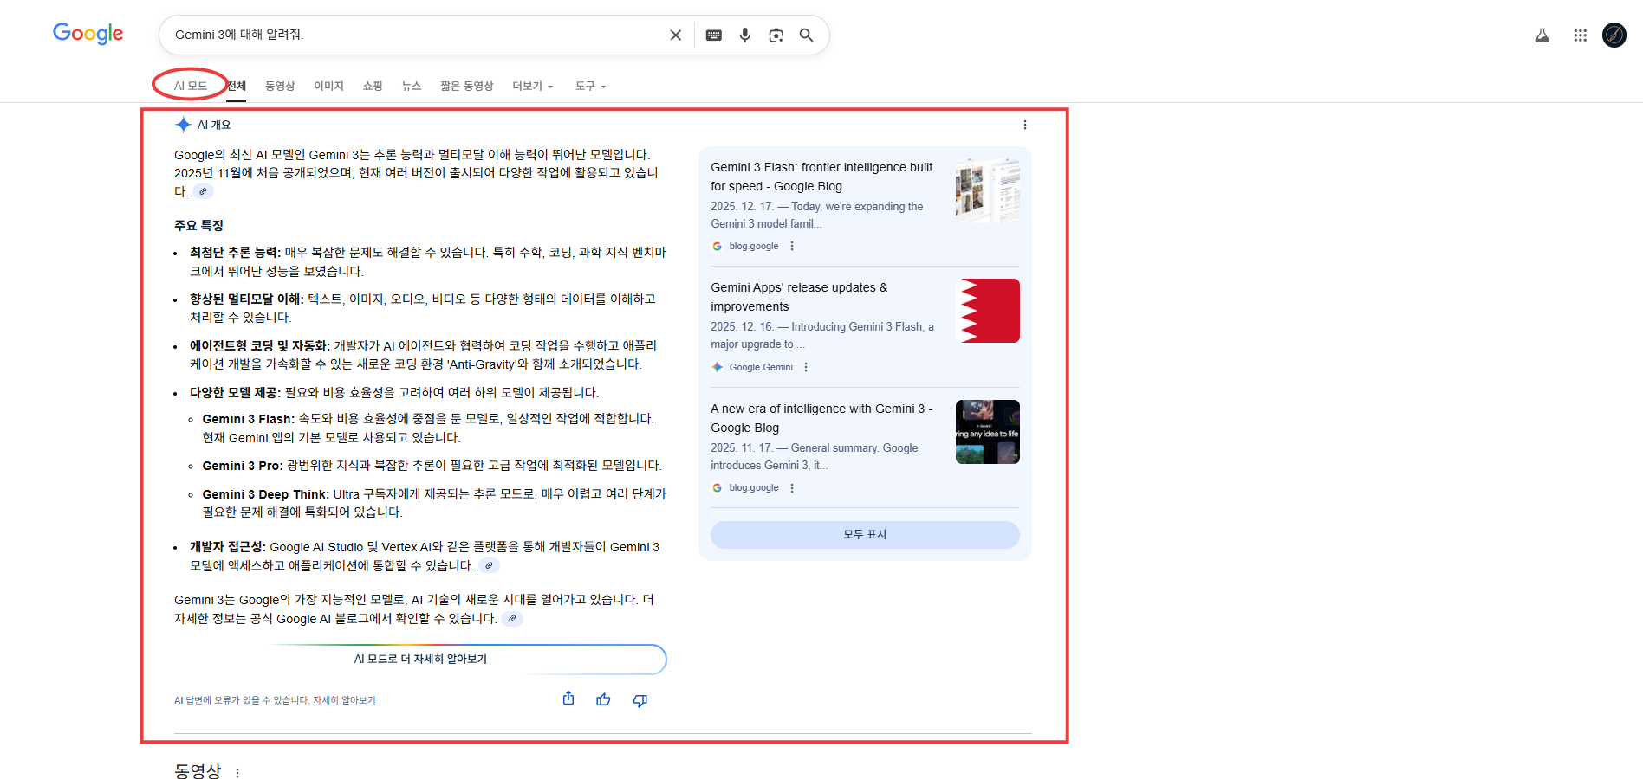This screenshot has height=779, width=1643.
Task: Click 모두 표시 button
Action: click(x=865, y=534)
